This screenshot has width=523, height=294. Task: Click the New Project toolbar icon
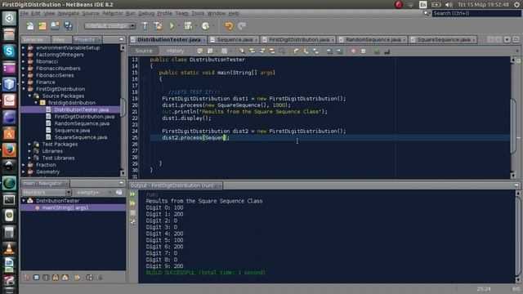click(42, 26)
